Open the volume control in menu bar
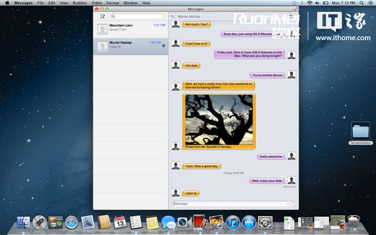The height and width of the screenshot is (235, 376). tap(317, 3)
